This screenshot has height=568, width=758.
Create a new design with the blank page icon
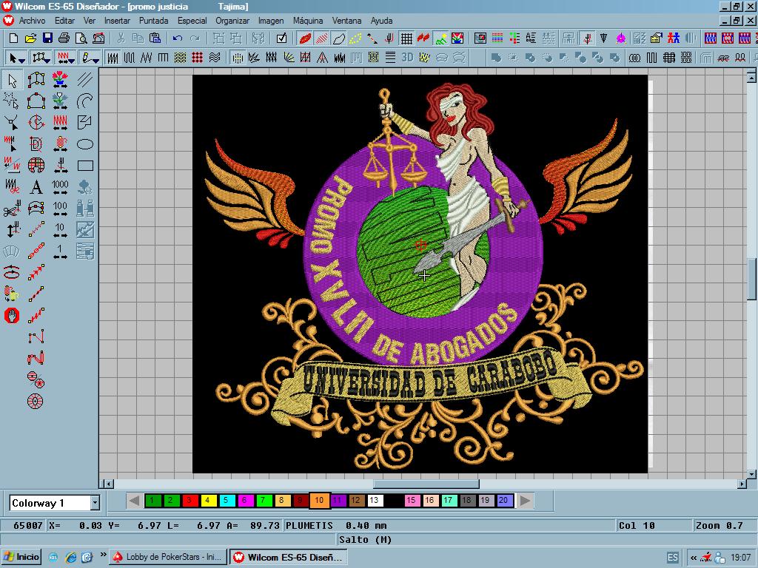13,38
